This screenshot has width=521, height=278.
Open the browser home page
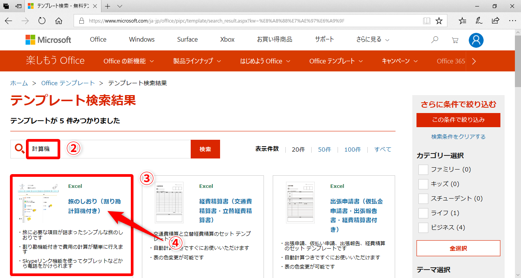(58, 21)
